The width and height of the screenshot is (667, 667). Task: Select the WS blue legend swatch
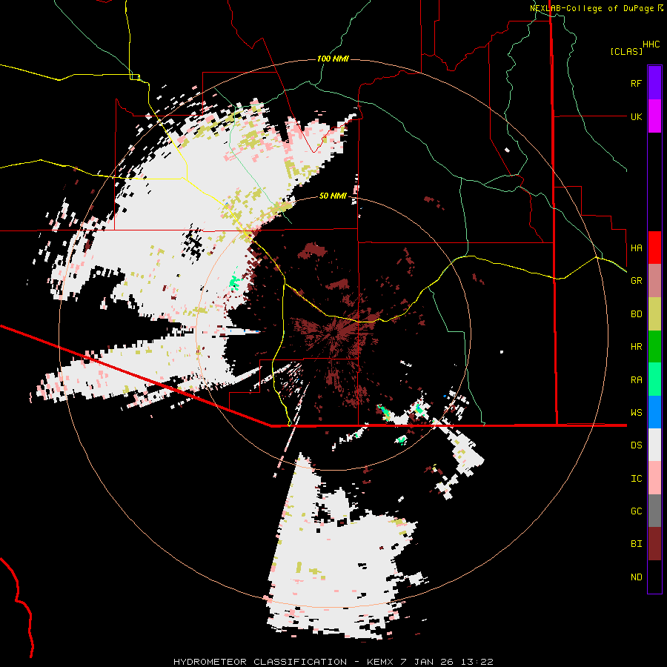tap(654, 412)
